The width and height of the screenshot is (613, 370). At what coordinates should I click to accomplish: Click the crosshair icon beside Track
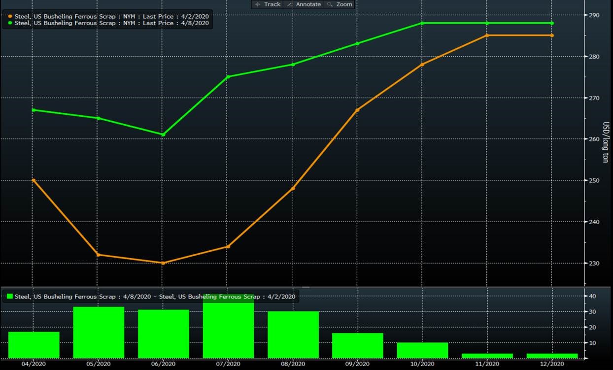coord(258,4)
